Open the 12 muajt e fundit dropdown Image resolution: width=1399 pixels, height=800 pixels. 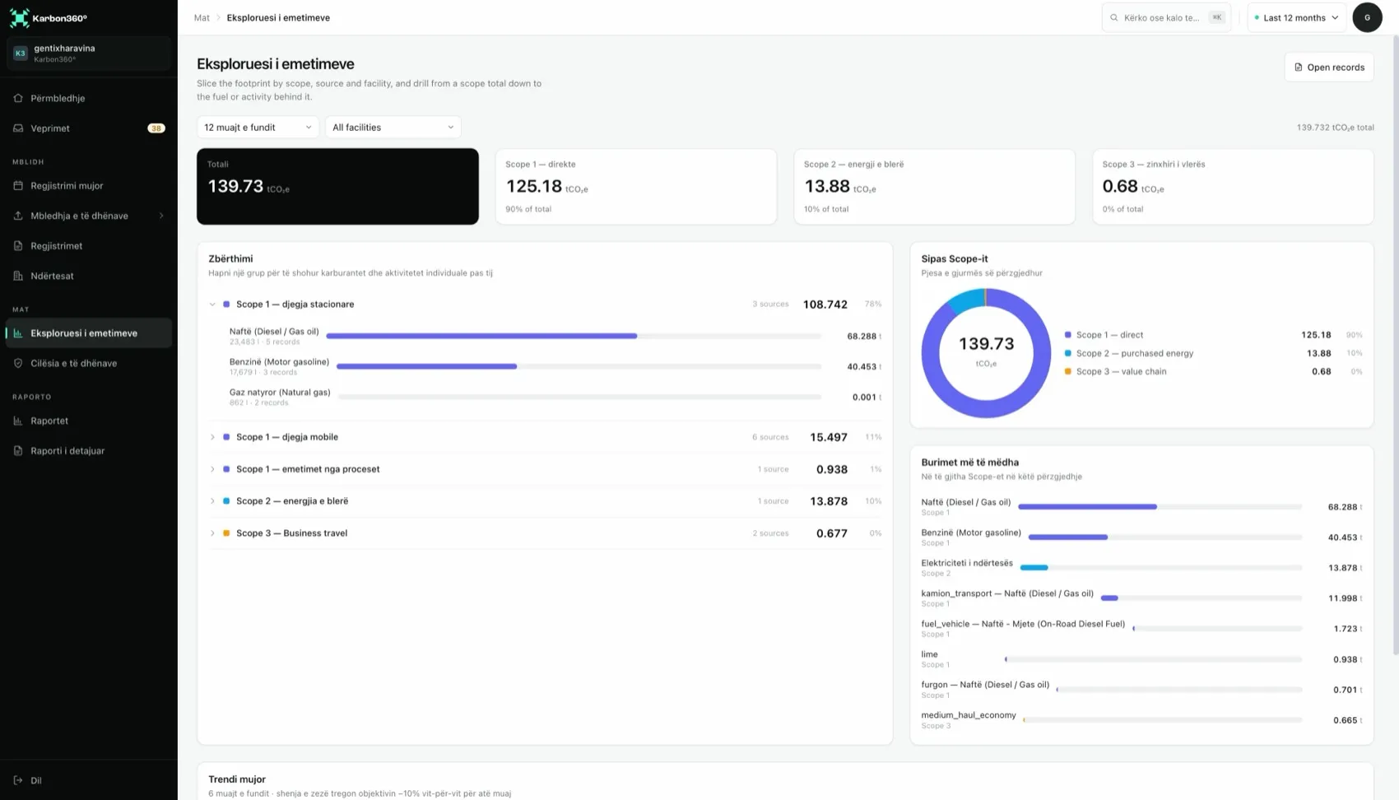[258, 128]
